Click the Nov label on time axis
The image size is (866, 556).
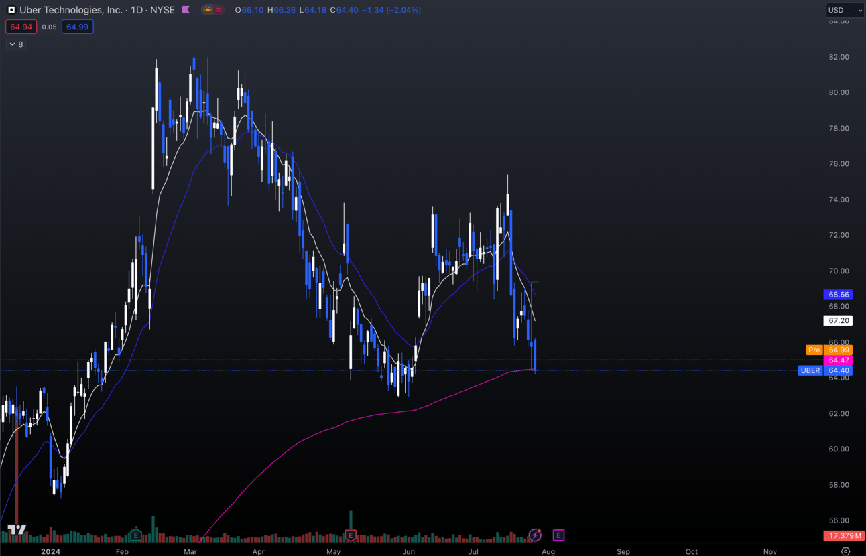[770, 552]
